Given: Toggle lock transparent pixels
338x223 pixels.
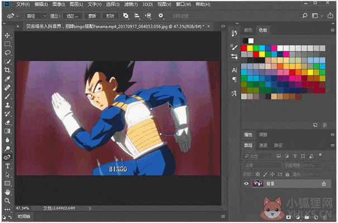Looking at the screenshot, I should click(257, 174).
